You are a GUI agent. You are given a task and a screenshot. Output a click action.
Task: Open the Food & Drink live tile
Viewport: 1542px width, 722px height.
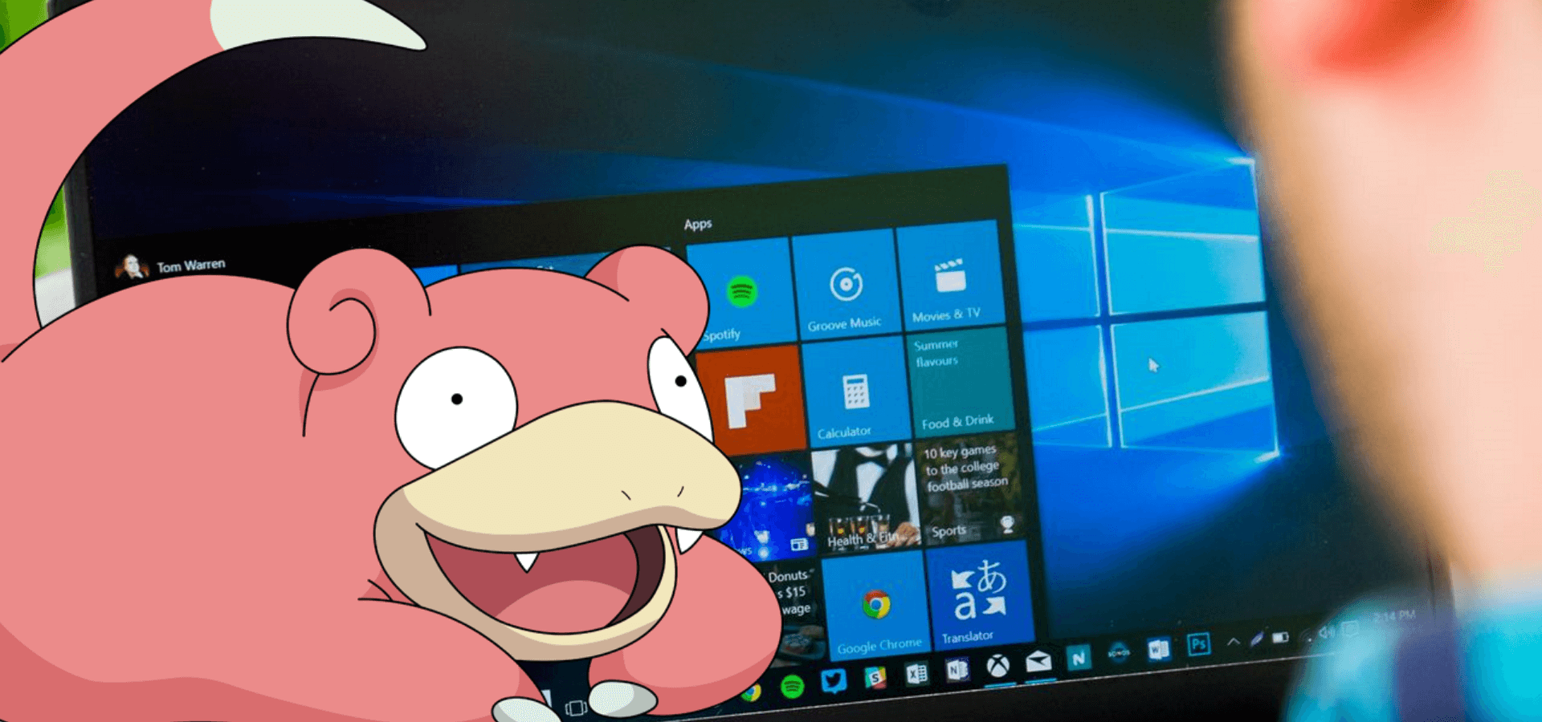960,383
